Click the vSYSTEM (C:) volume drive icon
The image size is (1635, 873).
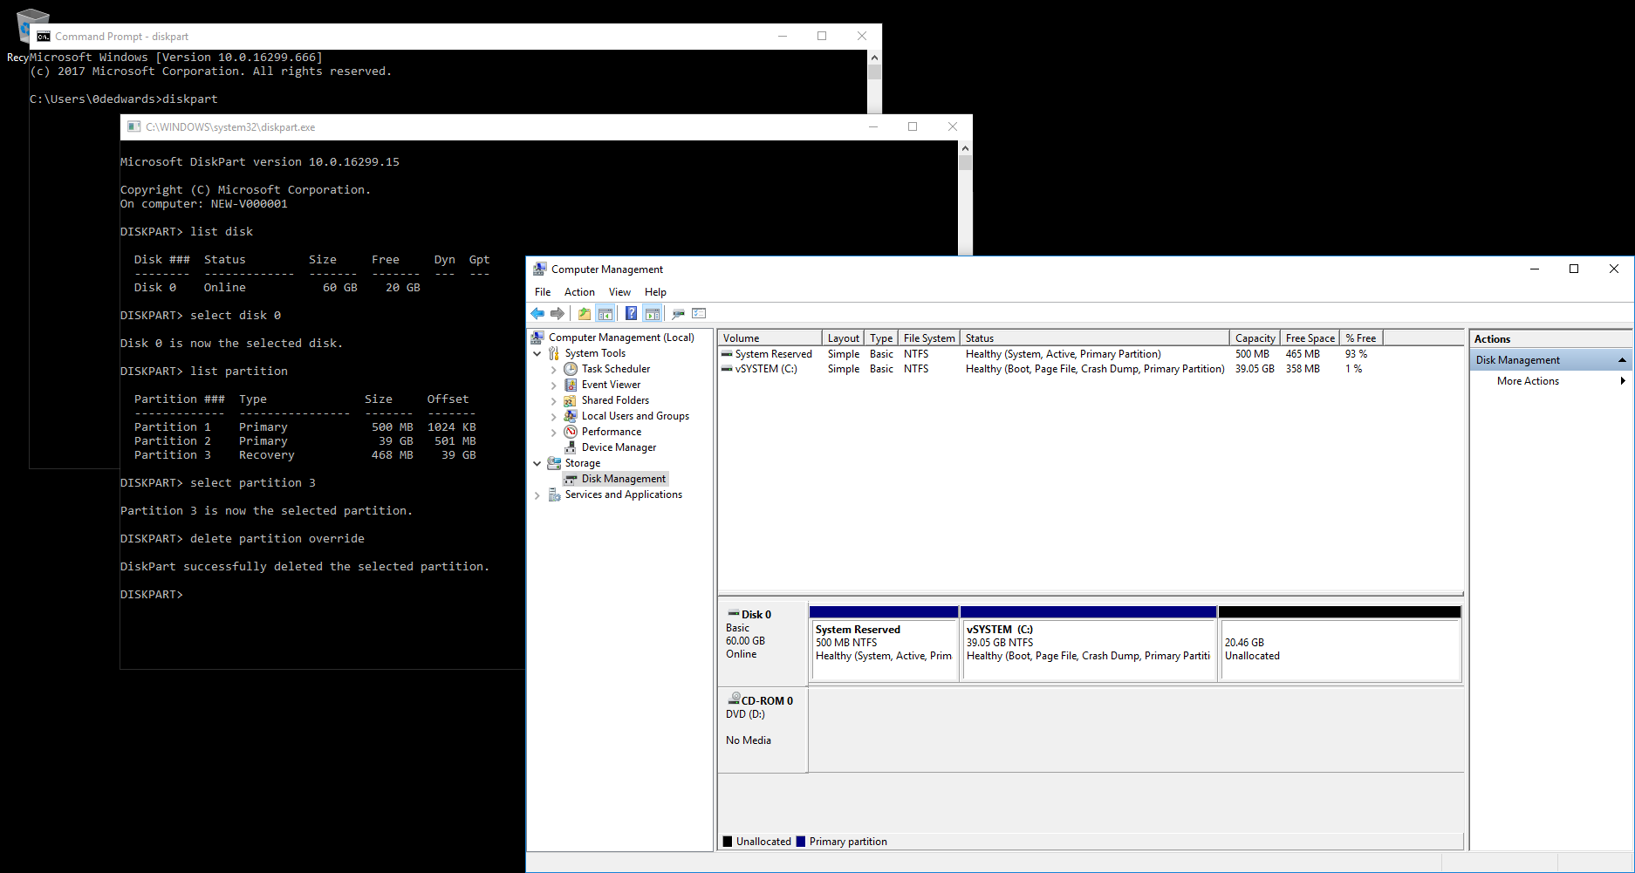click(727, 369)
